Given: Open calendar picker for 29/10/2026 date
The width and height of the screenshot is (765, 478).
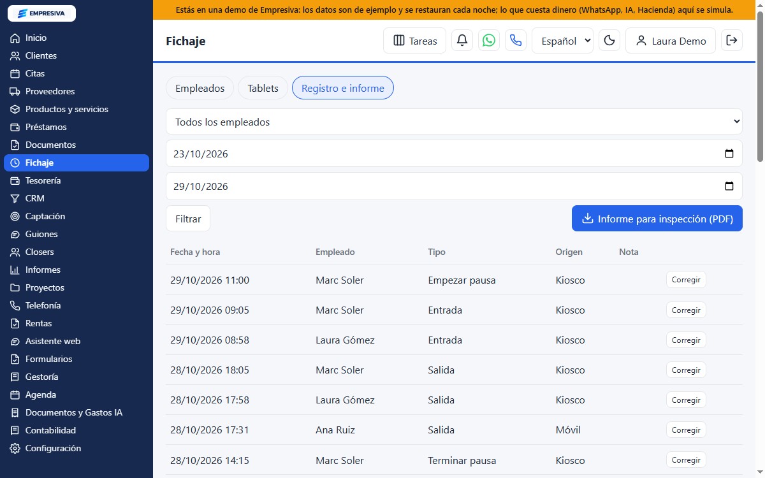Looking at the screenshot, I should [x=729, y=186].
